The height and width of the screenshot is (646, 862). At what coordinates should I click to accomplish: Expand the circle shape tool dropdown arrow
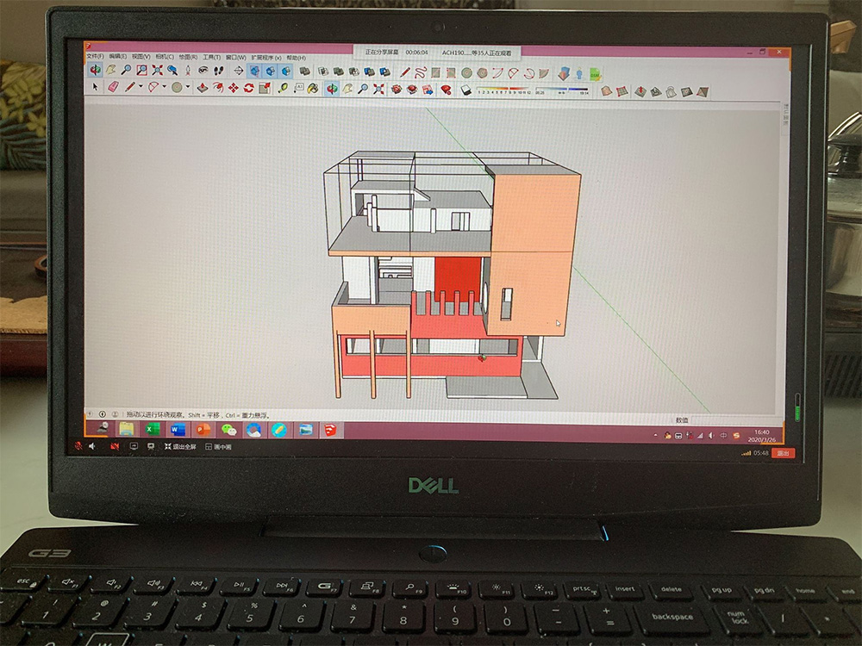[187, 87]
